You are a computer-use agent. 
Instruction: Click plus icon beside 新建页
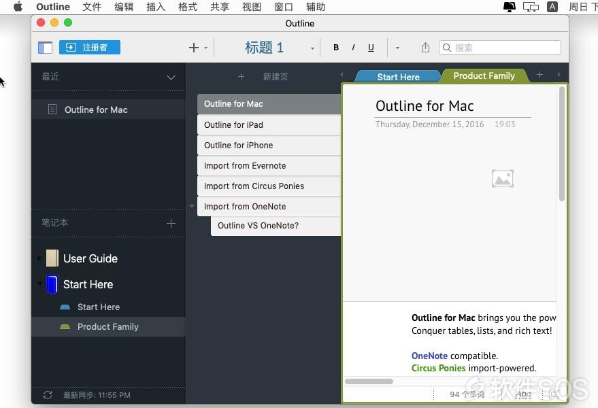(x=241, y=77)
